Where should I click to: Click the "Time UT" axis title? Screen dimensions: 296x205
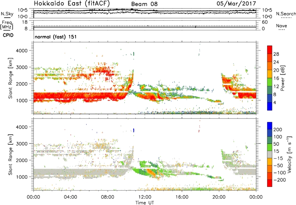tap(145, 202)
